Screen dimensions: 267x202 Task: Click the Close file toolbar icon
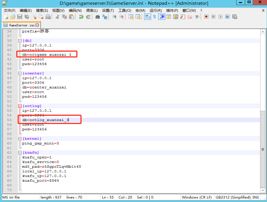pos(34,17)
